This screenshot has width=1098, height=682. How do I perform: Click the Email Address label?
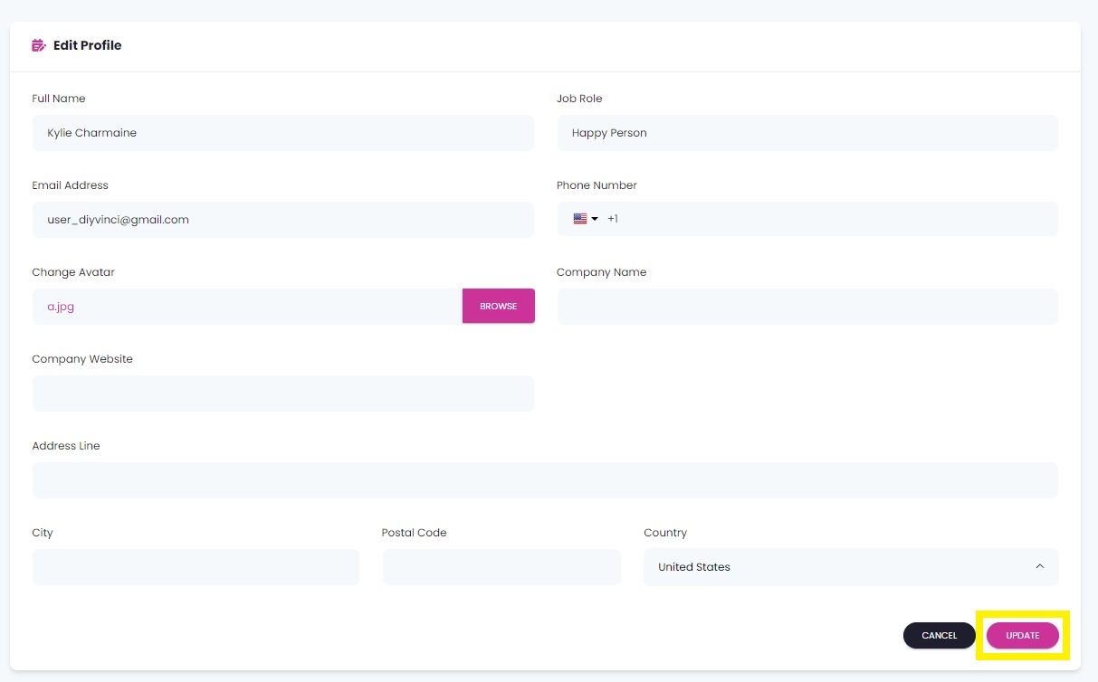pyautogui.click(x=70, y=185)
